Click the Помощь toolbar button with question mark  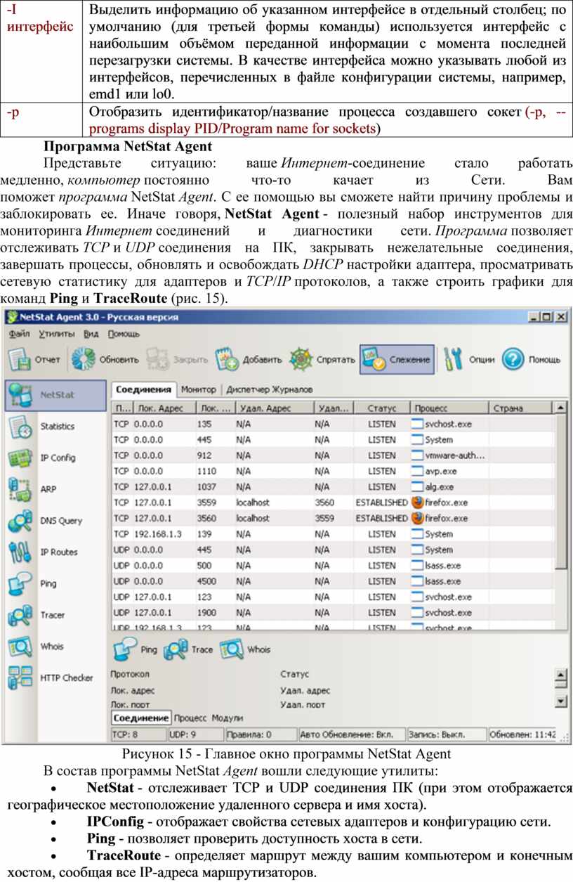(532, 359)
